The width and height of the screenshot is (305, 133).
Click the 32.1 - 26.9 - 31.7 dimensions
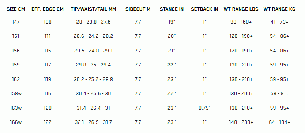93,122
